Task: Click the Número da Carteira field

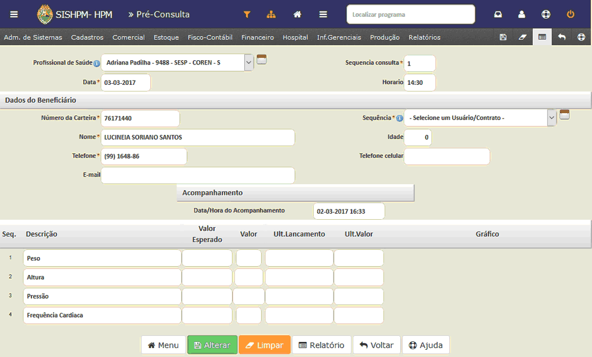Action: (140, 118)
